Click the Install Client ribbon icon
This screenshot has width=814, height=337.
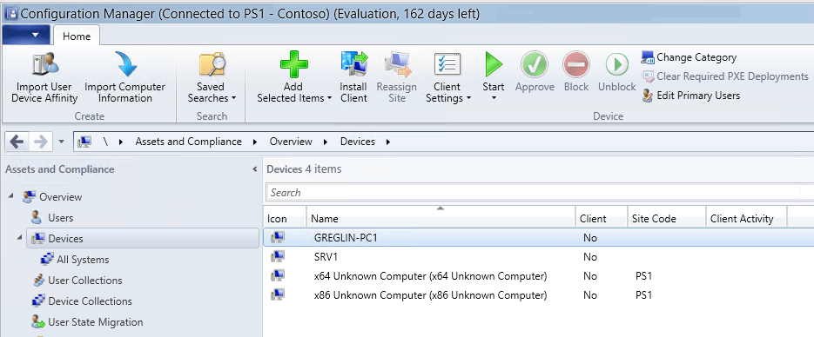pos(354,64)
